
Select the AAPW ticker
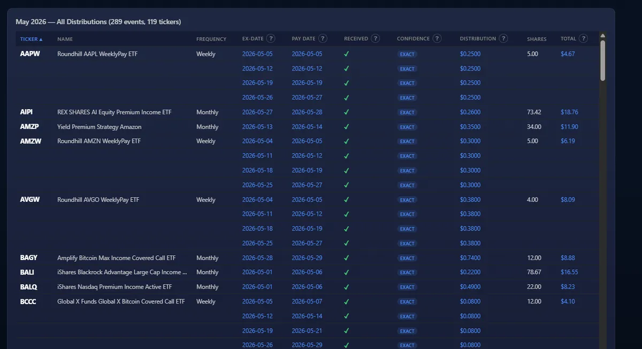point(29,54)
